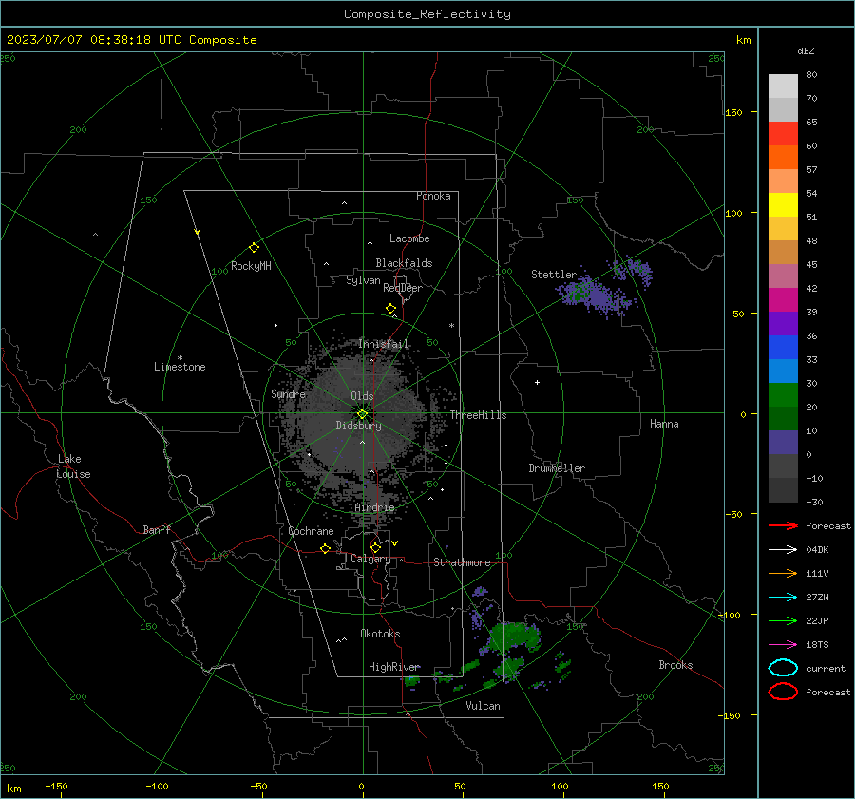
Task: Select the orange 111V arrow icon
Action: coord(783,573)
